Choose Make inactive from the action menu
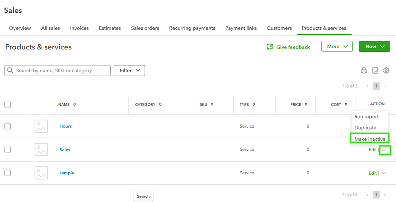The height and width of the screenshot is (202, 396). pyautogui.click(x=370, y=139)
